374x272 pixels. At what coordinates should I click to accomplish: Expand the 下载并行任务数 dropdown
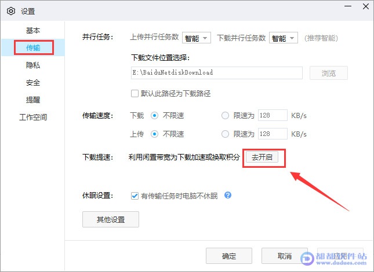tap(284, 38)
